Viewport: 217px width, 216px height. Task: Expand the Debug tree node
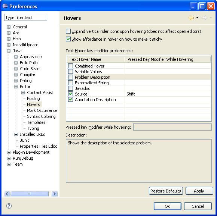click(16, 81)
